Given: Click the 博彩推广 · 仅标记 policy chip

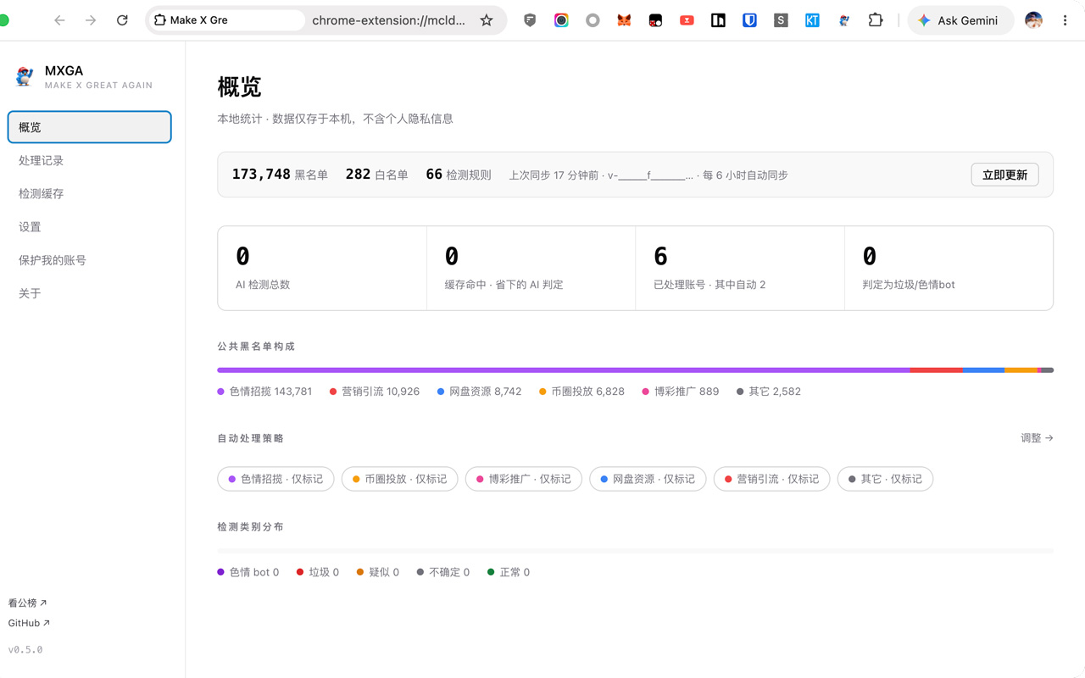Looking at the screenshot, I should pyautogui.click(x=523, y=479).
